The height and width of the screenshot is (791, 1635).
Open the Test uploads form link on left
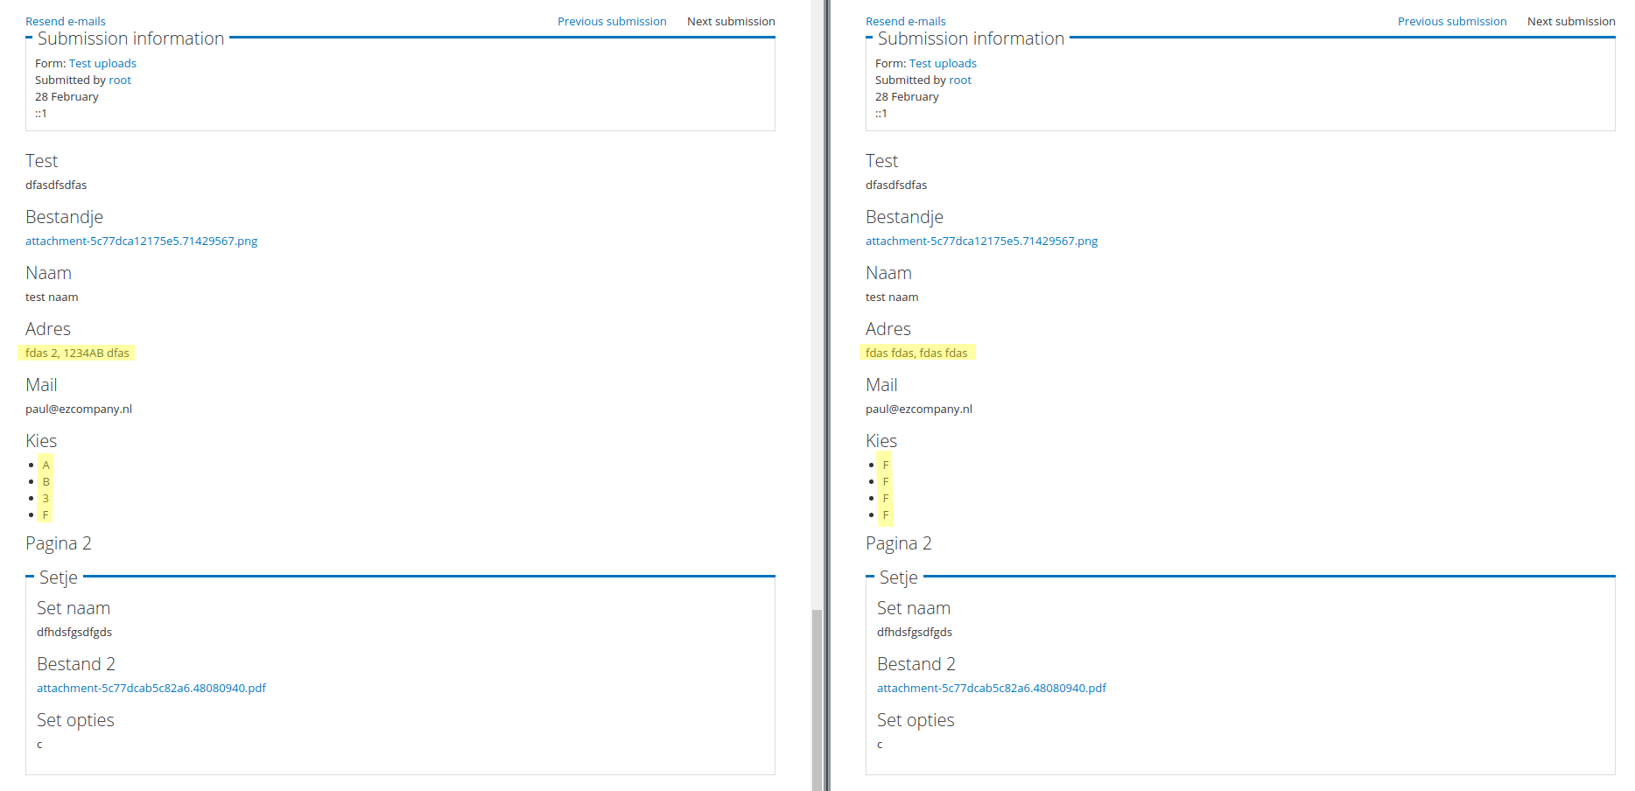pyautogui.click(x=102, y=63)
